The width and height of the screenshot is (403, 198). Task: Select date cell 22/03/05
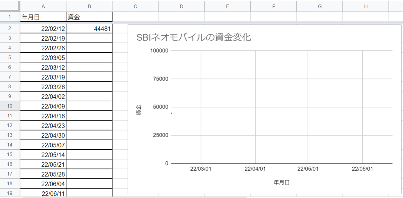click(43, 58)
